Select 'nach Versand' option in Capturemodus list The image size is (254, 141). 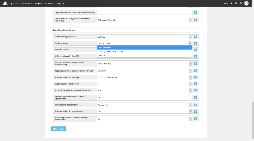[144, 47]
